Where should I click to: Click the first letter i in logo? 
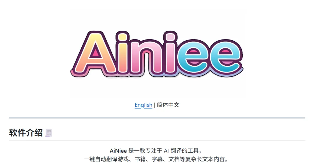pos(123,54)
